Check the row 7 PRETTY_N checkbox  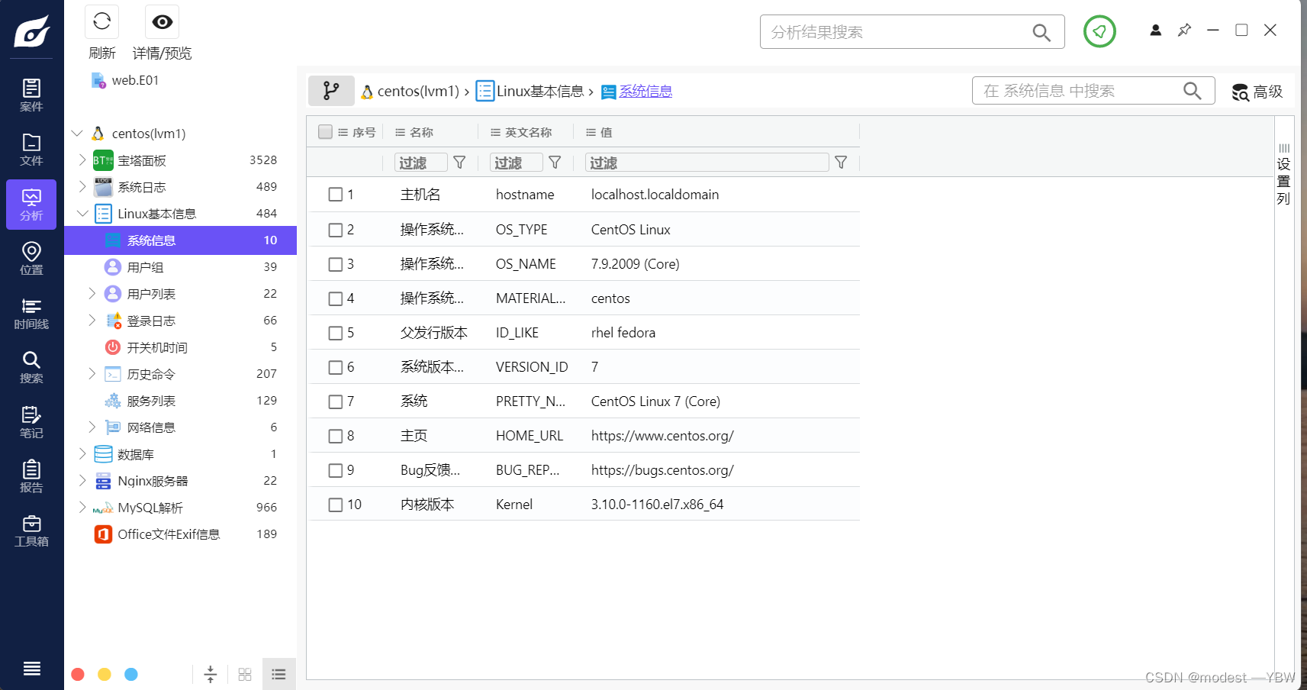pyautogui.click(x=336, y=401)
